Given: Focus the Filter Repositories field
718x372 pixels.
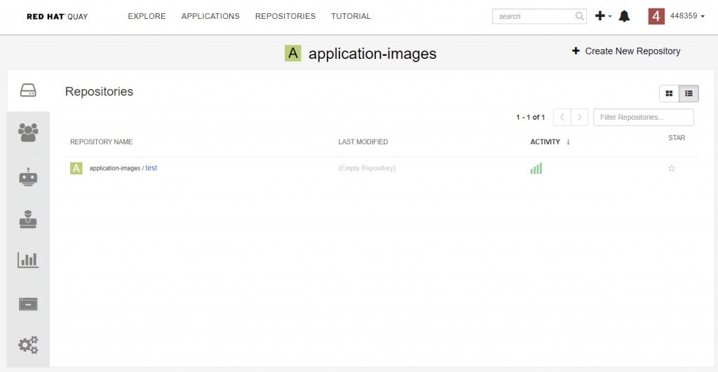Looking at the screenshot, I should [644, 117].
